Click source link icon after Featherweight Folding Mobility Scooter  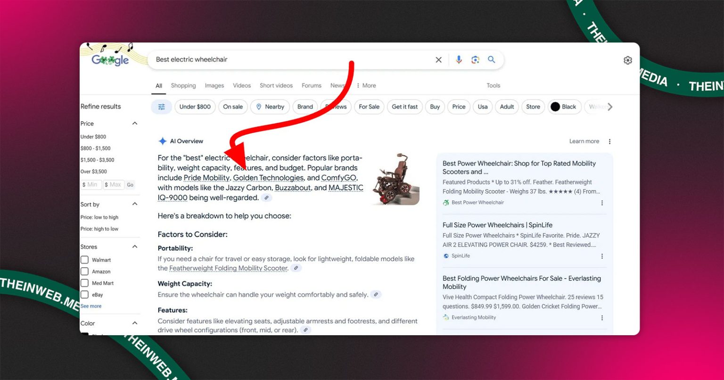(296, 268)
